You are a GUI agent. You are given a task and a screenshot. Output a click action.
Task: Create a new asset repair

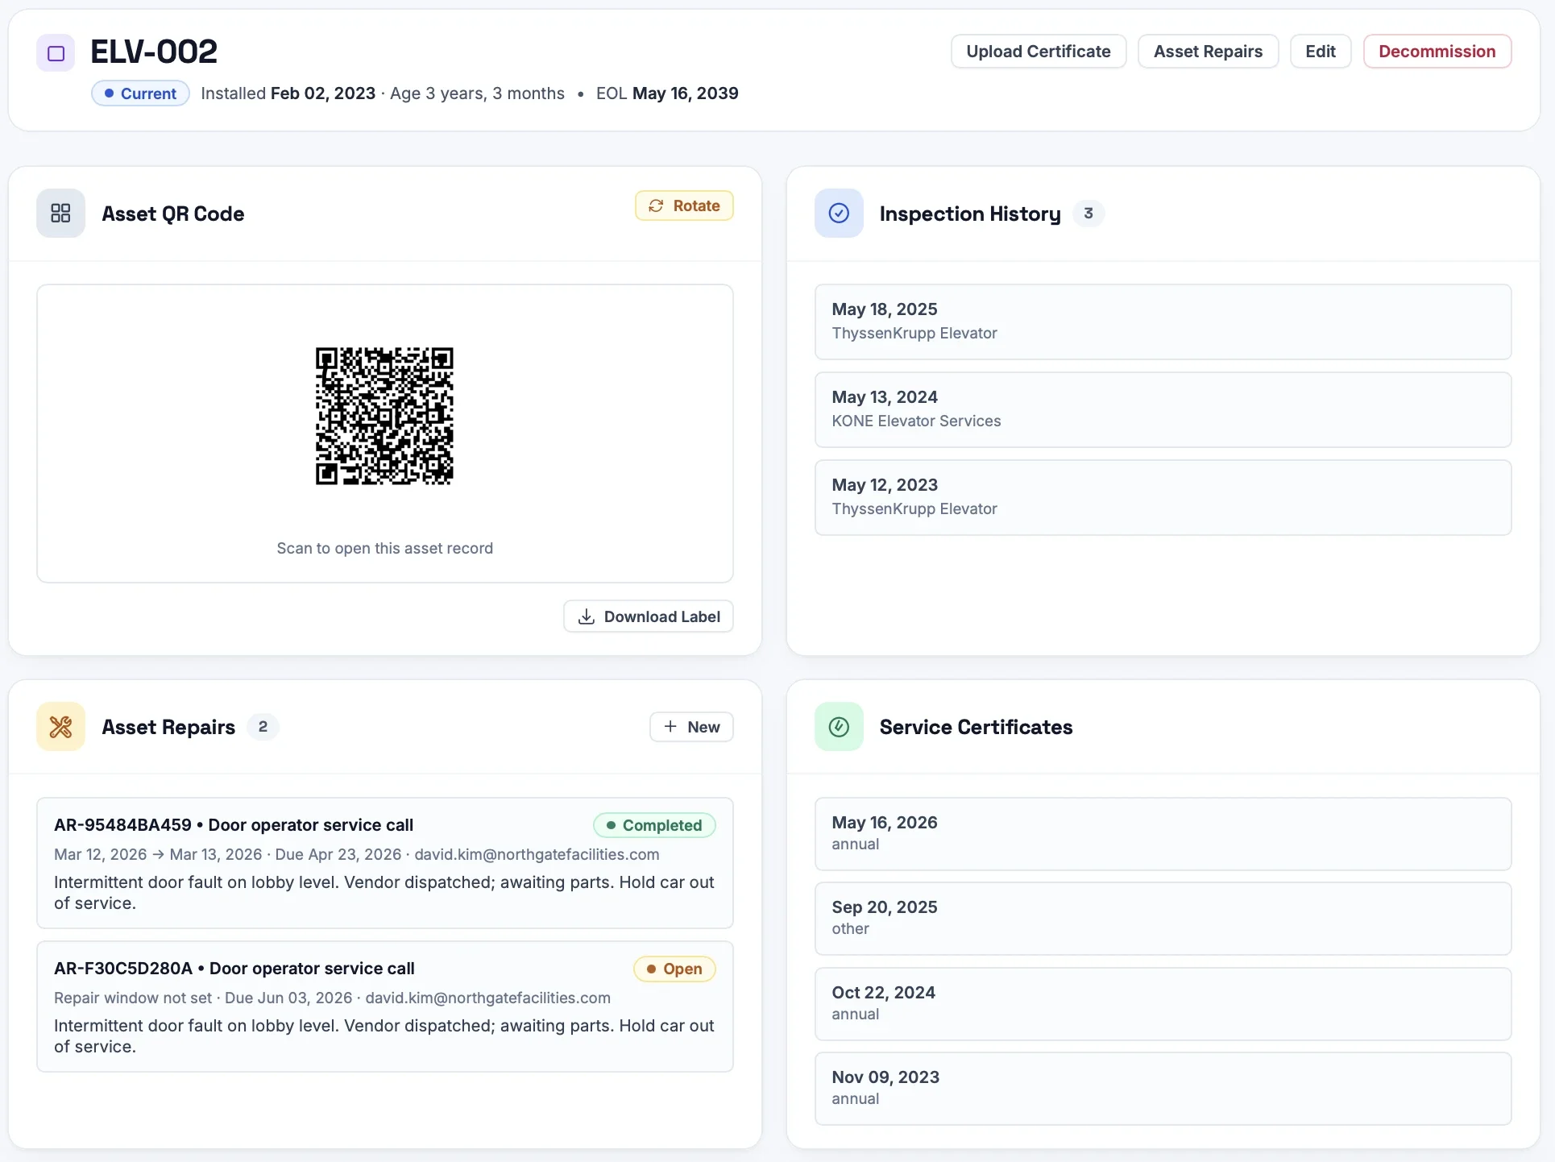[x=691, y=727]
